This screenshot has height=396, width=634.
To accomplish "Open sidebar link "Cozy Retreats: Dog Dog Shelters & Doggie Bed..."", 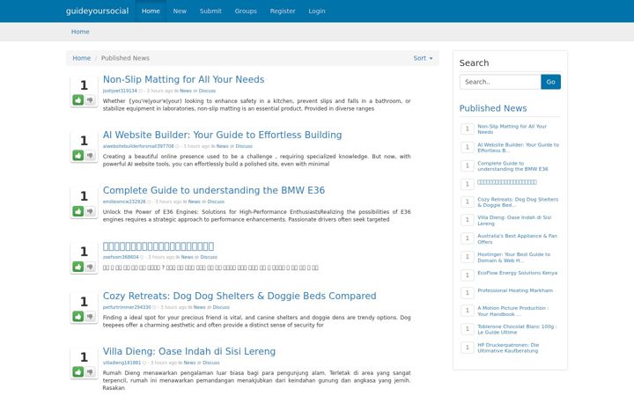I will pos(518,202).
